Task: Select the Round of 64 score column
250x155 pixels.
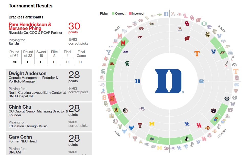Action: (15, 57)
